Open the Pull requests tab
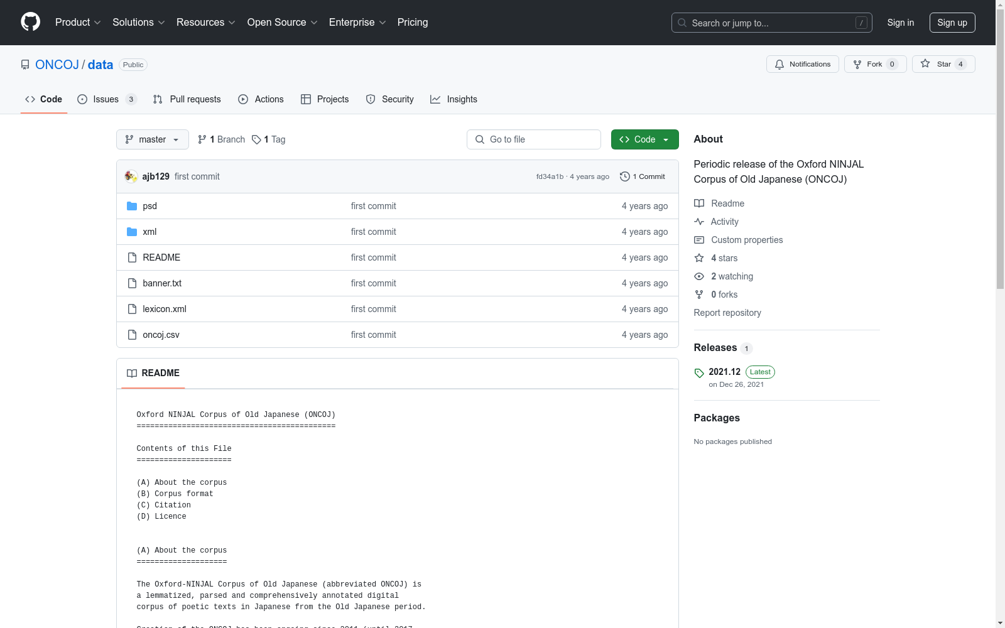 [x=187, y=99]
